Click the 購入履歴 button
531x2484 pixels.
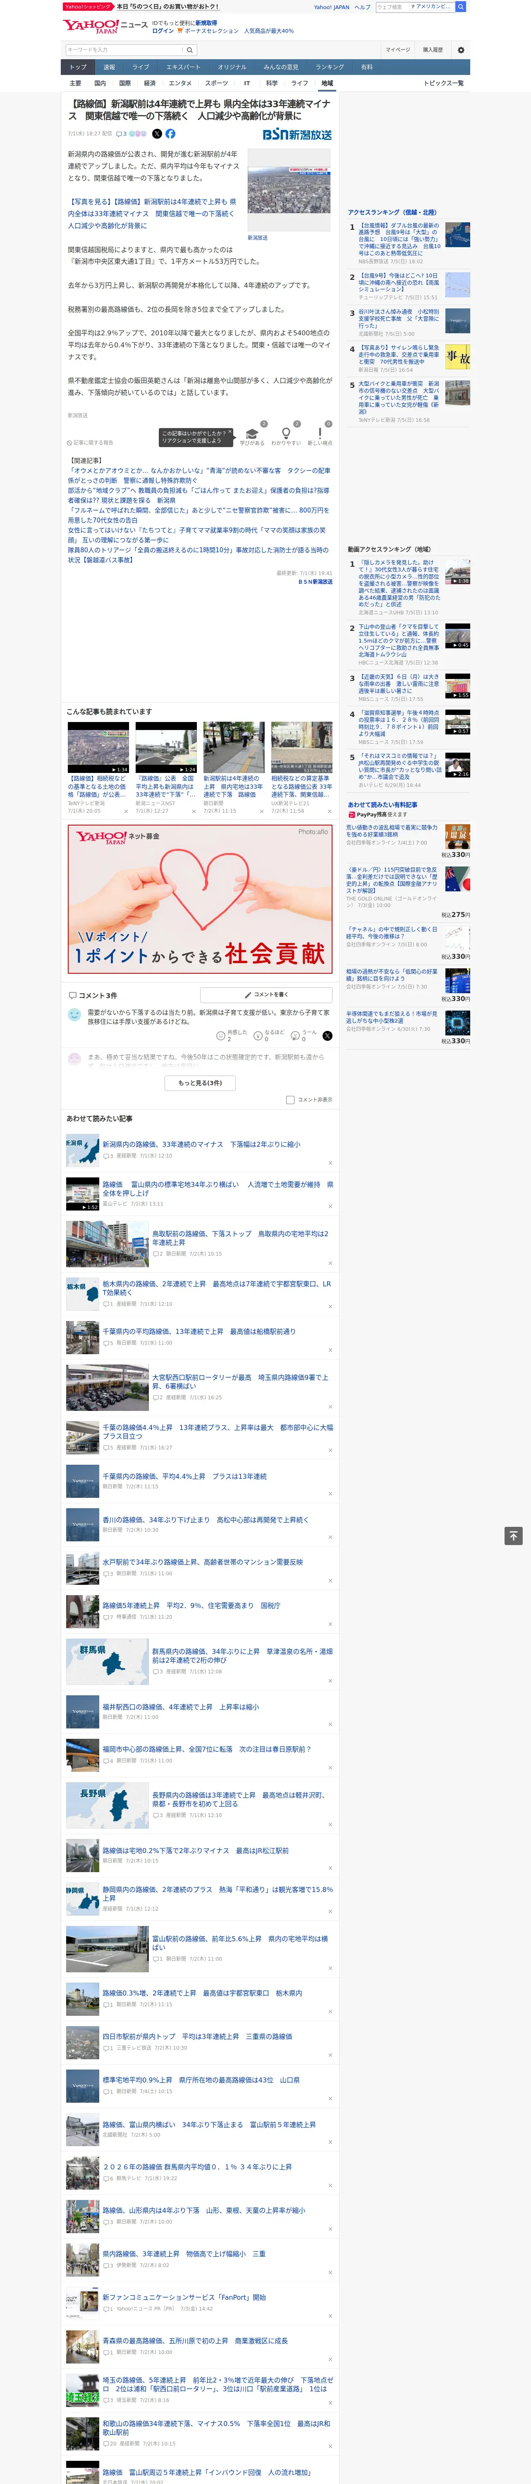pos(433,49)
